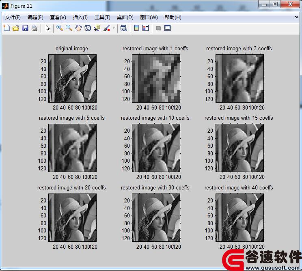This screenshot has width=302, height=271.
Task: Select the Data Cursor tool
Action: [x=97, y=28]
